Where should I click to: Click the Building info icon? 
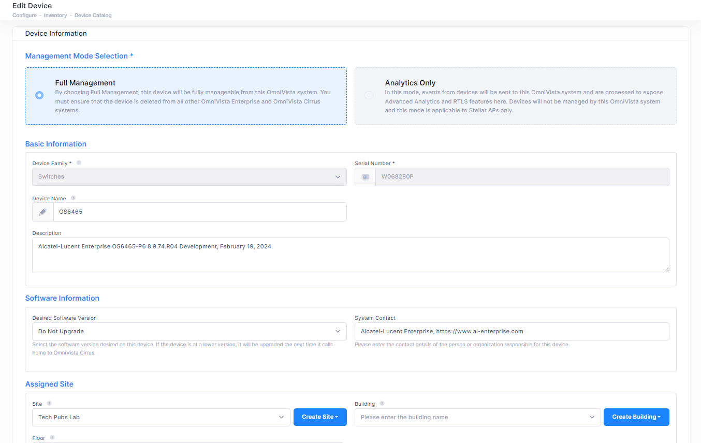[382, 403]
